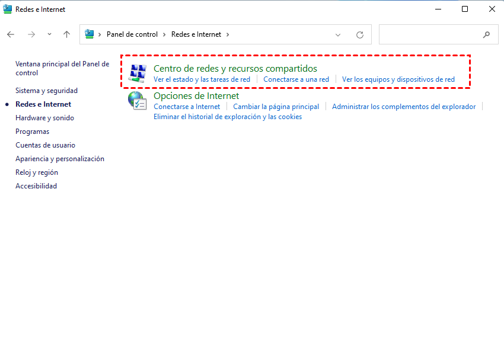Click Conectarse a una red link

296,79
